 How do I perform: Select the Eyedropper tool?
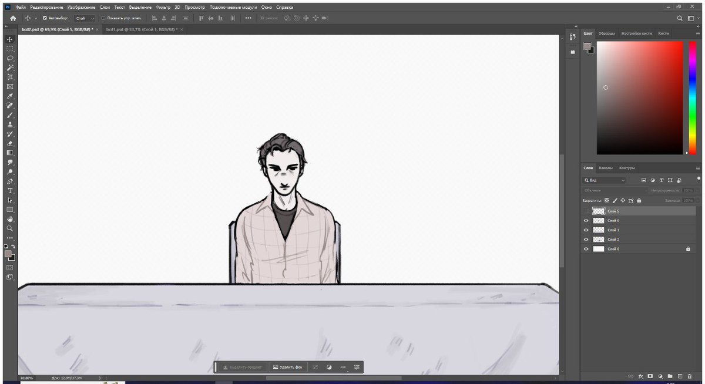10,96
